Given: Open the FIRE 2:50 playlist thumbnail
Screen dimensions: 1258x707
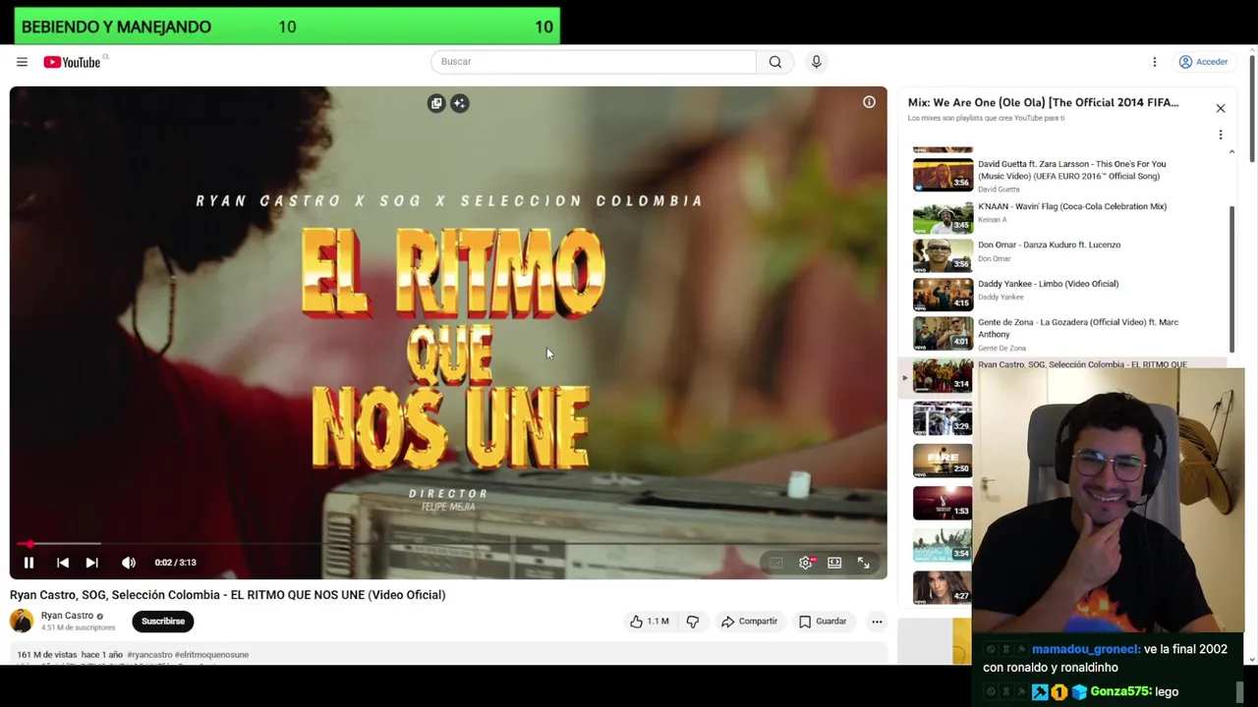Looking at the screenshot, I should click(943, 460).
